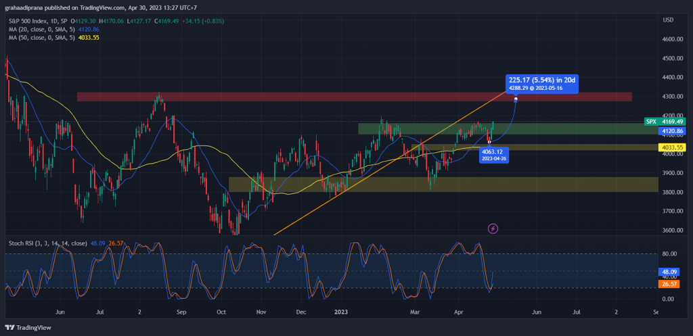Click the open value O4129.30
This screenshot has width=693, height=336.
(x=85, y=21)
